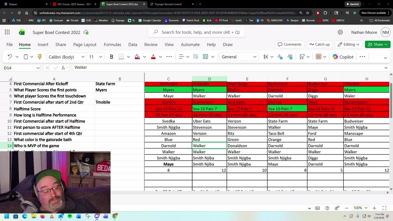Open the File menu
This screenshot has width=393, height=221.
[10, 45]
